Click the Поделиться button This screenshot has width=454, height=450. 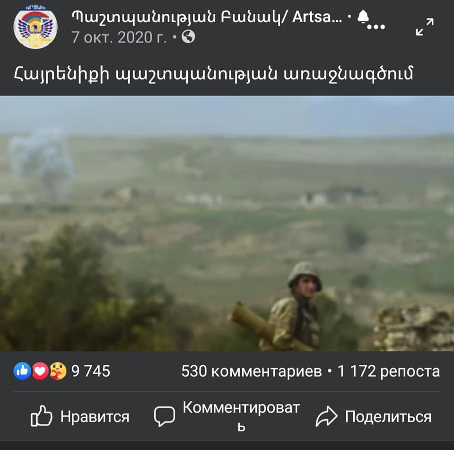pyautogui.click(x=374, y=416)
